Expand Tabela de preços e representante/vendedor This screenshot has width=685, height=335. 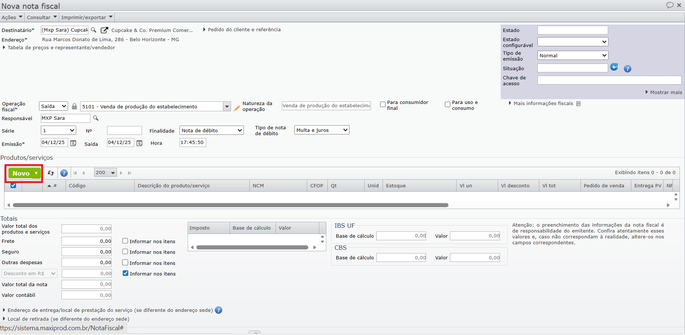59,47
